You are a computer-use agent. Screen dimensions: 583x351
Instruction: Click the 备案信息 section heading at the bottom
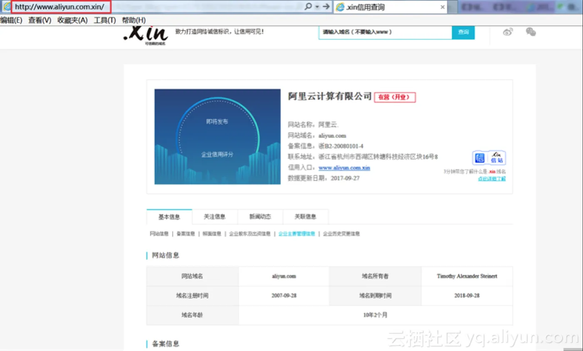pos(166,344)
